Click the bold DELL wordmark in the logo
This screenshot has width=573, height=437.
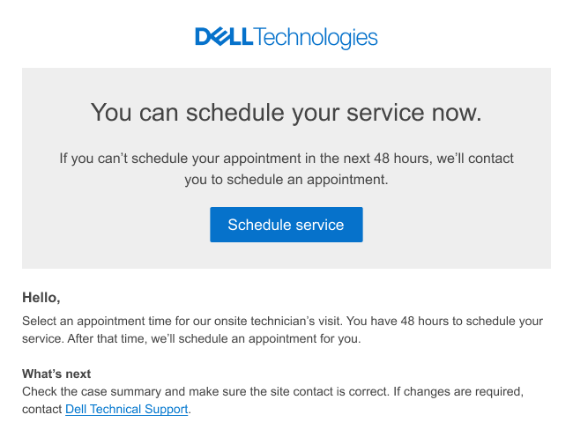click(224, 36)
